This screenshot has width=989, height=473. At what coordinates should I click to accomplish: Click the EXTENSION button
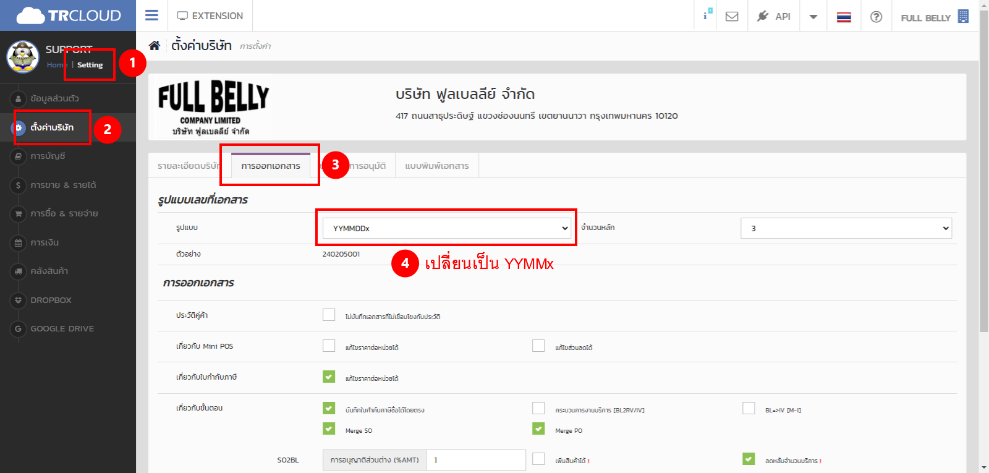(x=210, y=16)
